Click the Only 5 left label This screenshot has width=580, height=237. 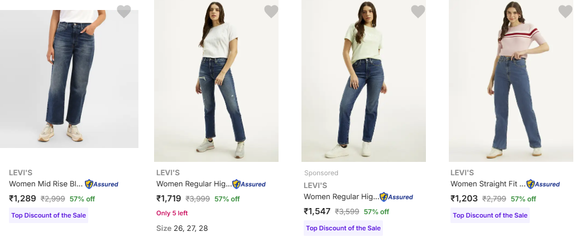[172, 213]
